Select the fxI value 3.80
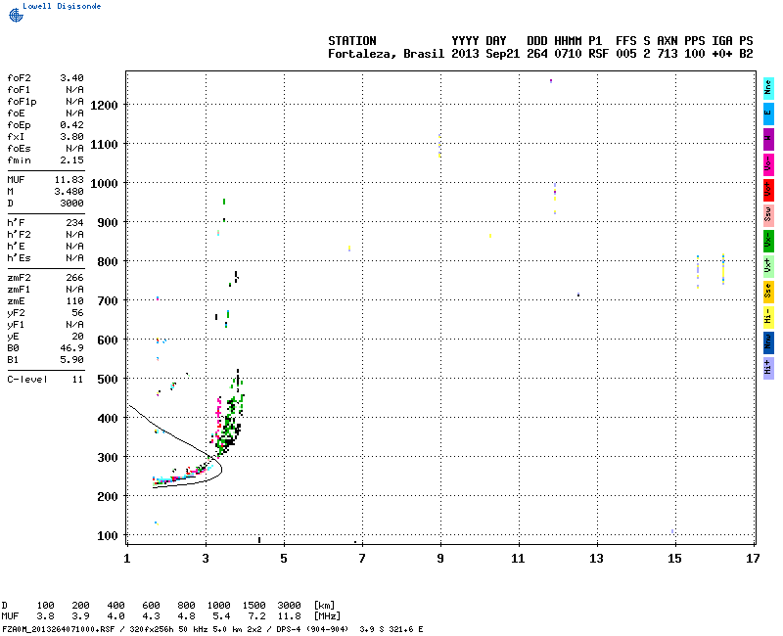 pyautogui.click(x=71, y=137)
